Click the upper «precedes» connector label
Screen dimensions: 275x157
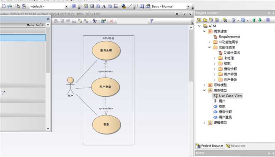click(x=105, y=72)
